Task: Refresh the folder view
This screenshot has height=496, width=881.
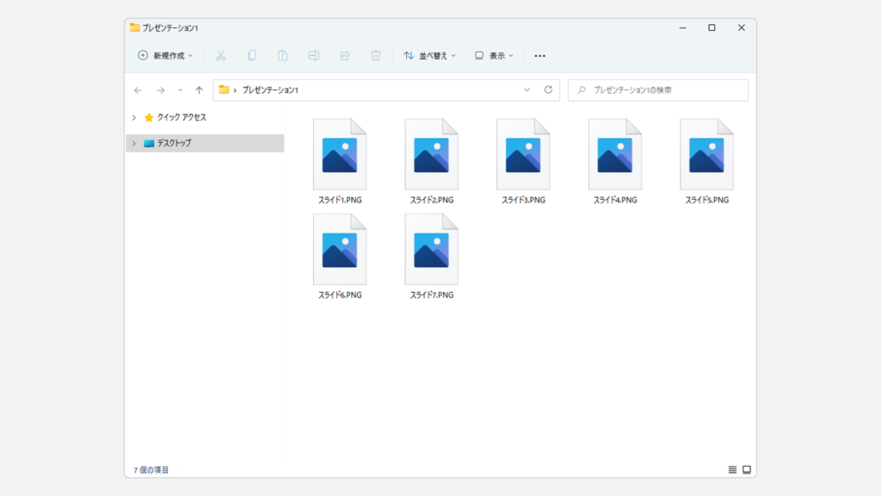Action: (x=548, y=90)
